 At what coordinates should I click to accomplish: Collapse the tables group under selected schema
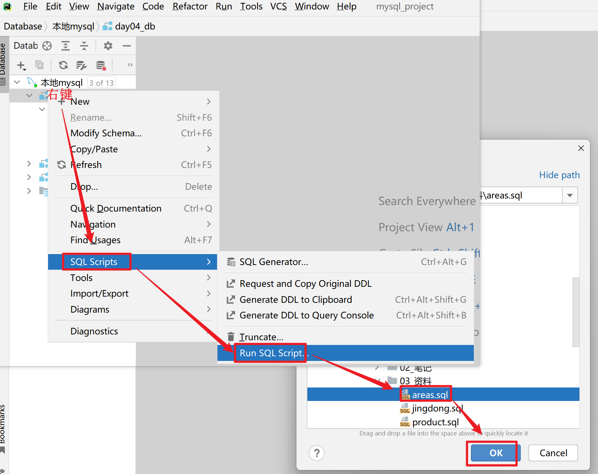(42, 109)
